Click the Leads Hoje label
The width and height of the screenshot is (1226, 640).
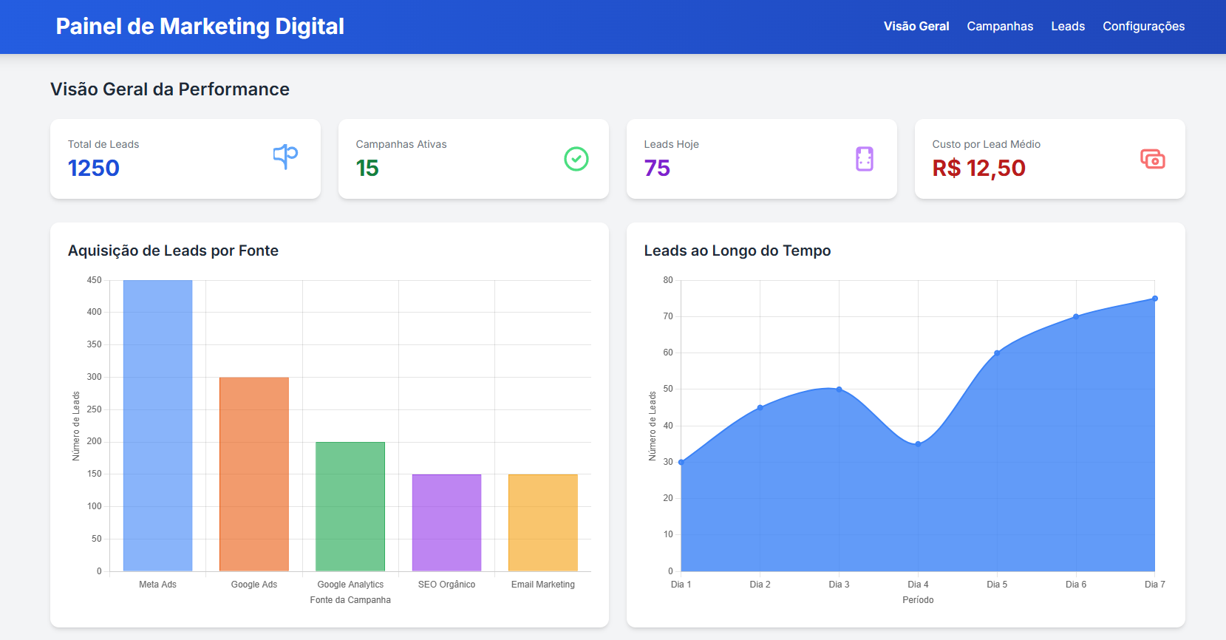tap(671, 144)
